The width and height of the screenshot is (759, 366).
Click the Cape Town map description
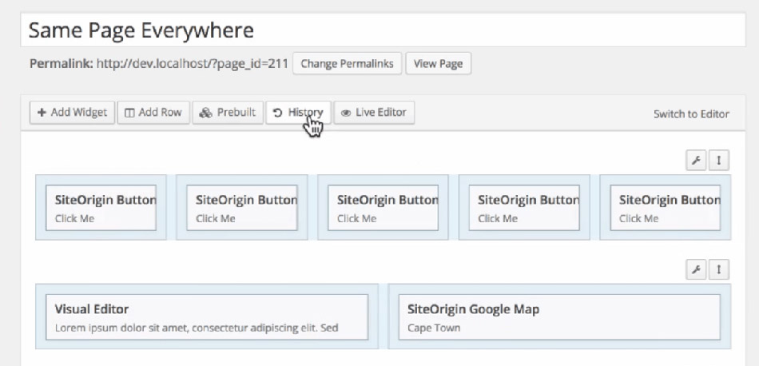(x=434, y=328)
